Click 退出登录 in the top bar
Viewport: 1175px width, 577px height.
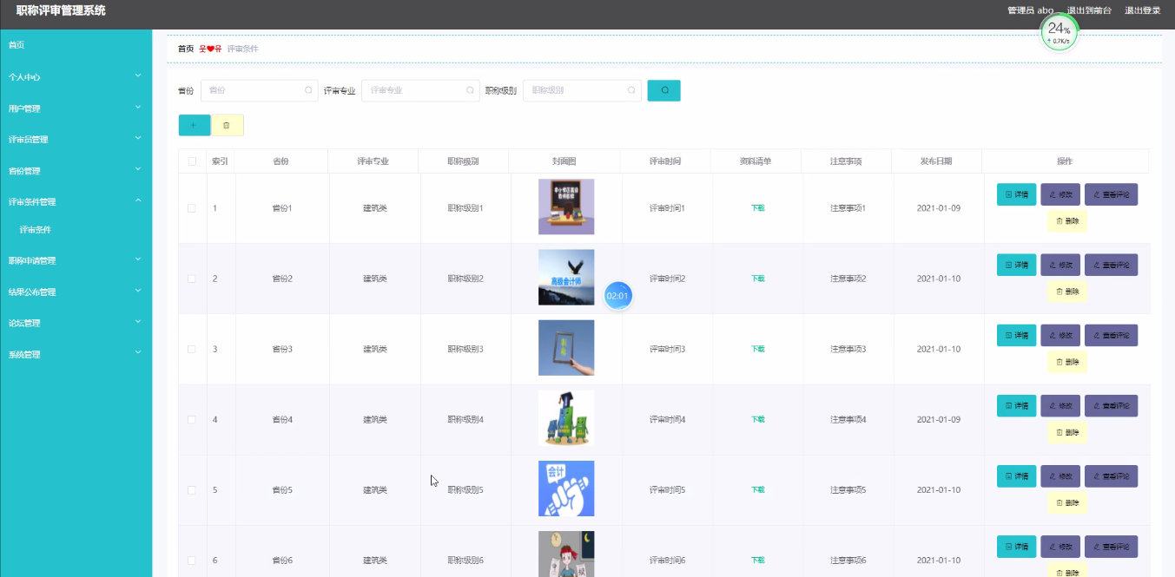[x=1143, y=10]
